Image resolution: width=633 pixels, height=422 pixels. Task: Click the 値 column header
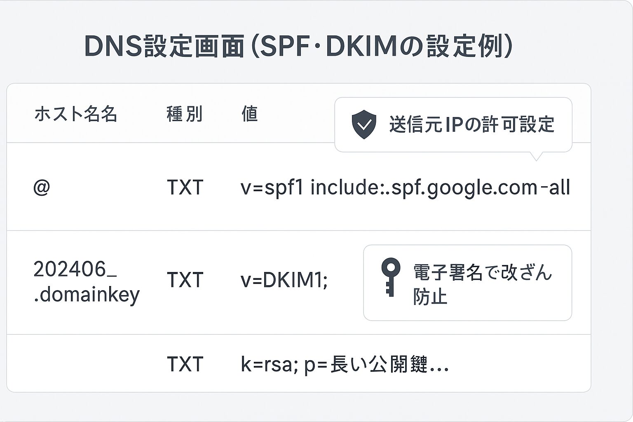tap(250, 114)
